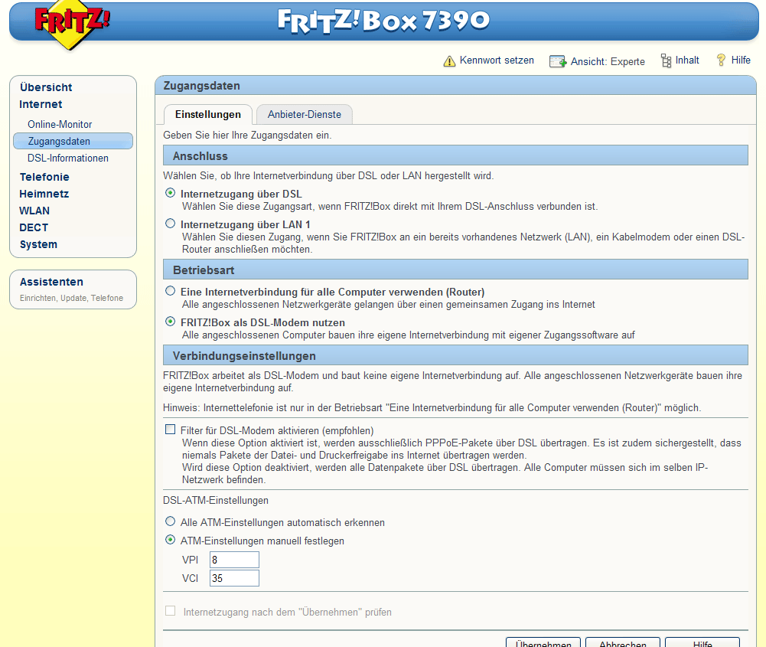Switch view via Ansicht: Experte link
The height and width of the screenshot is (647, 766).
pos(608,61)
